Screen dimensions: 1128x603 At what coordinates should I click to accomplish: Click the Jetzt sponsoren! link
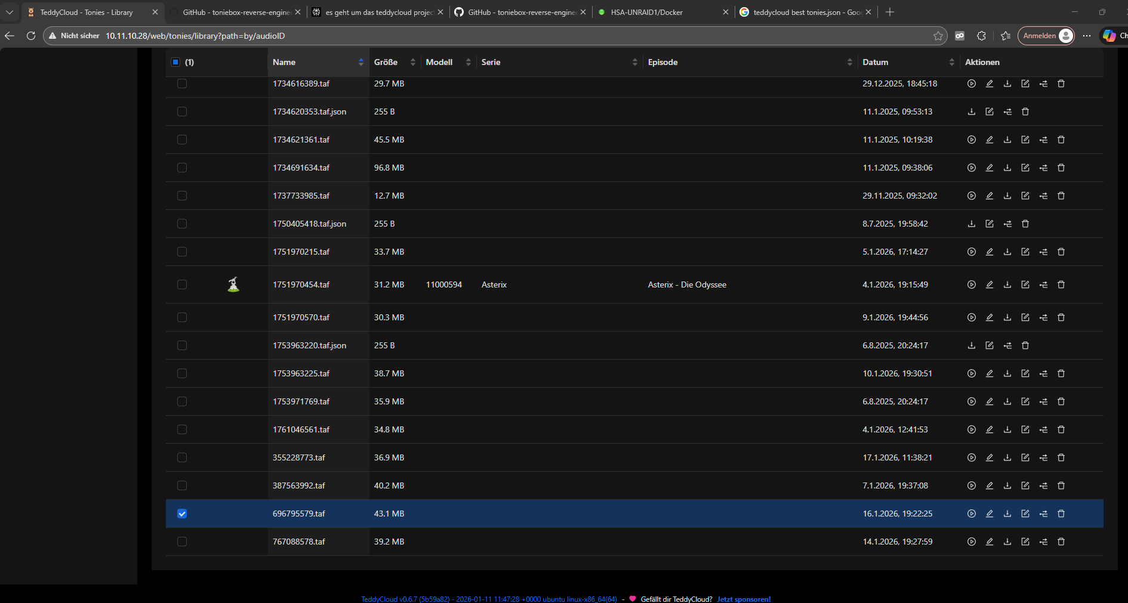(x=744, y=599)
